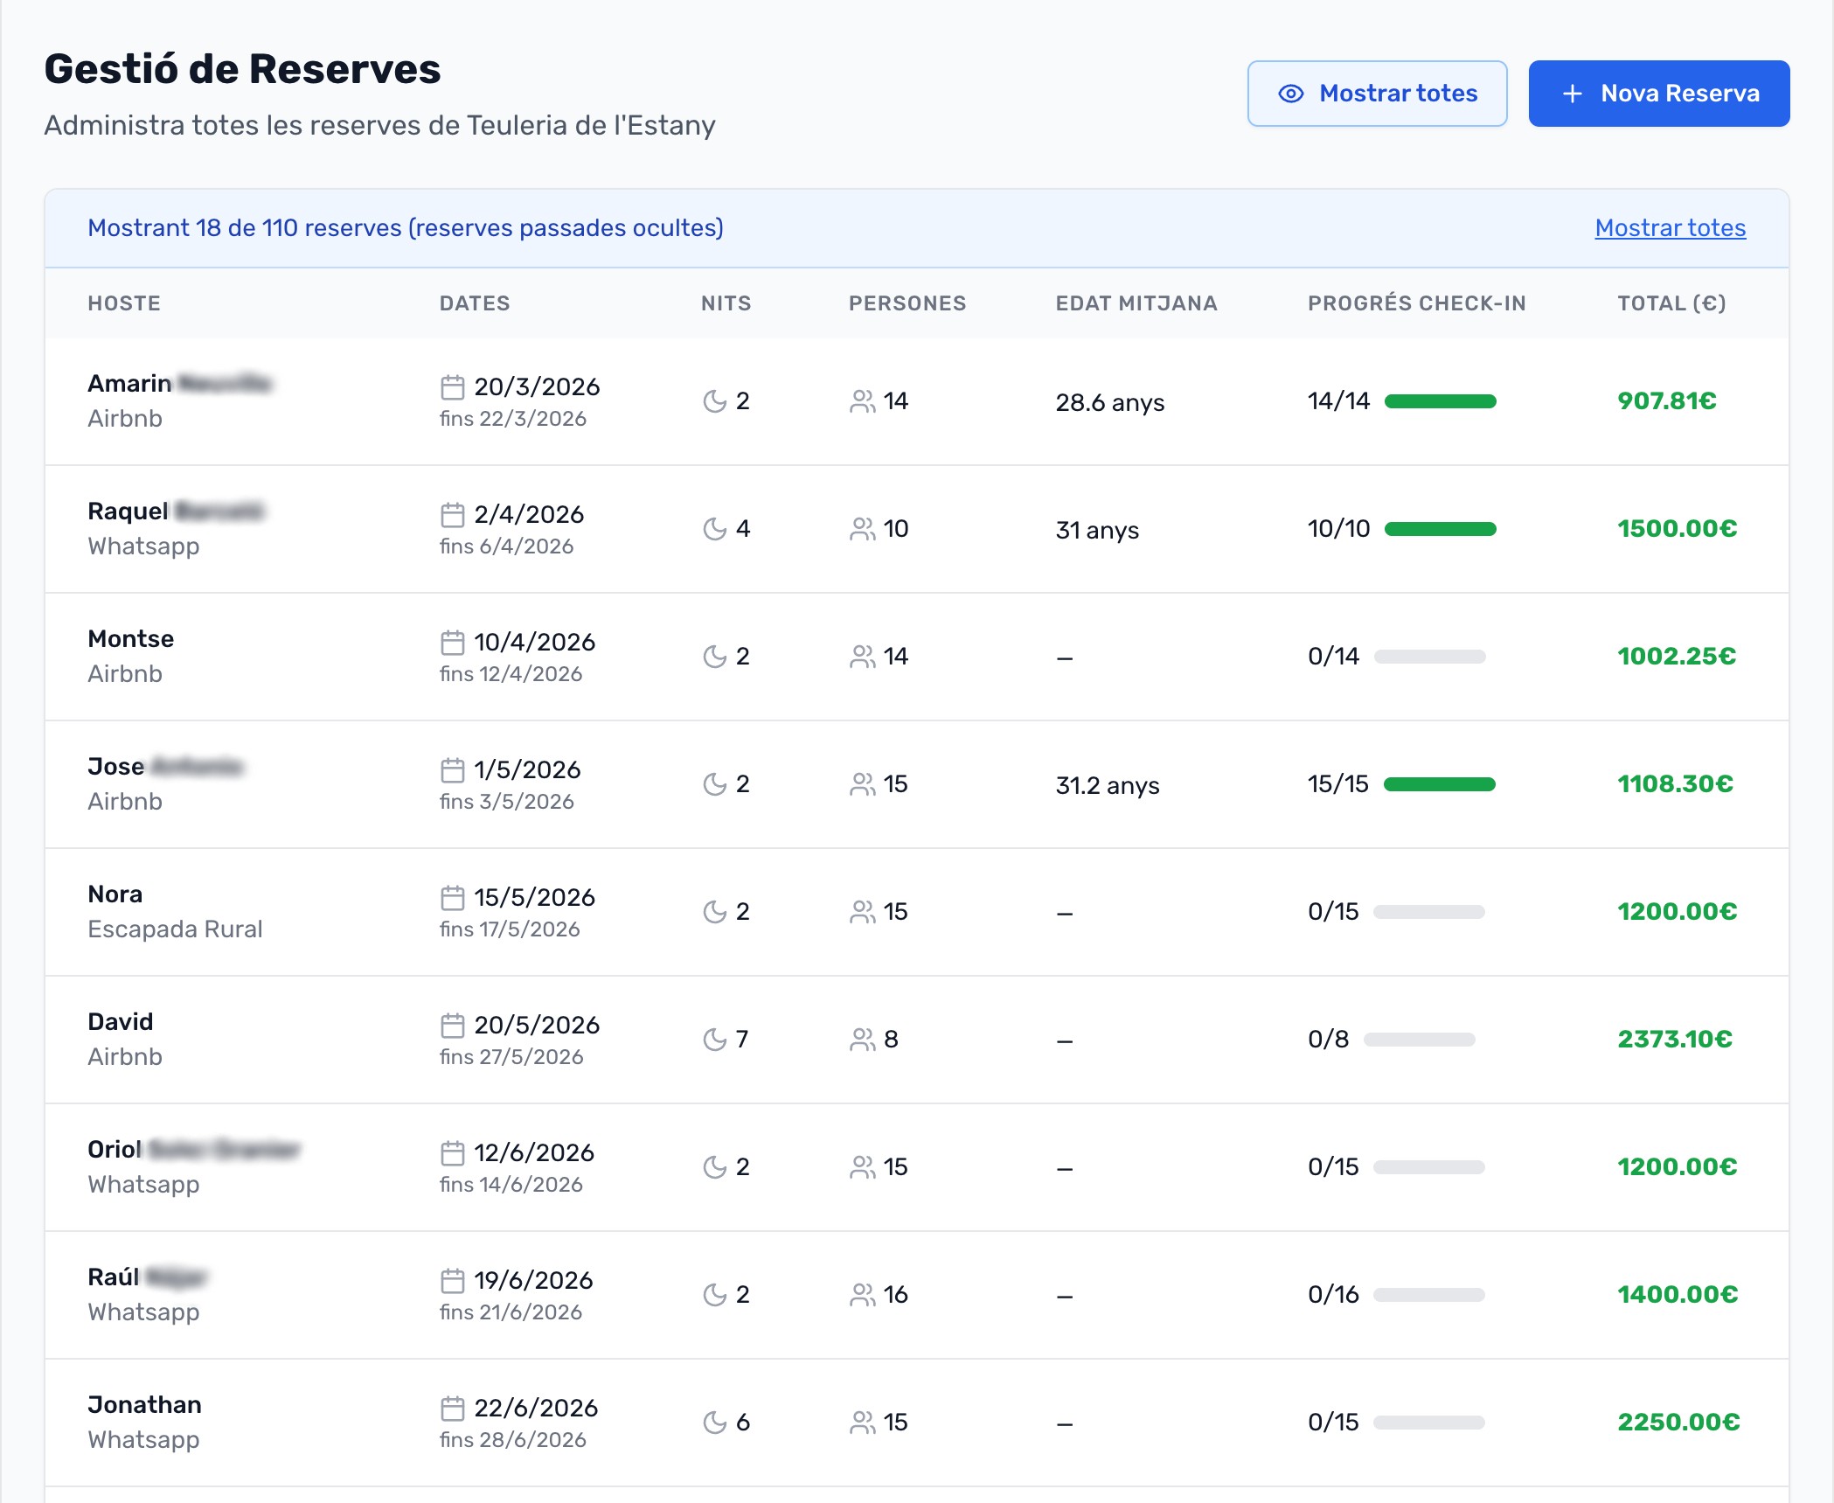The height and width of the screenshot is (1503, 1834).
Task: Click the 2373.10€ total amount
Action: [1674, 1040]
